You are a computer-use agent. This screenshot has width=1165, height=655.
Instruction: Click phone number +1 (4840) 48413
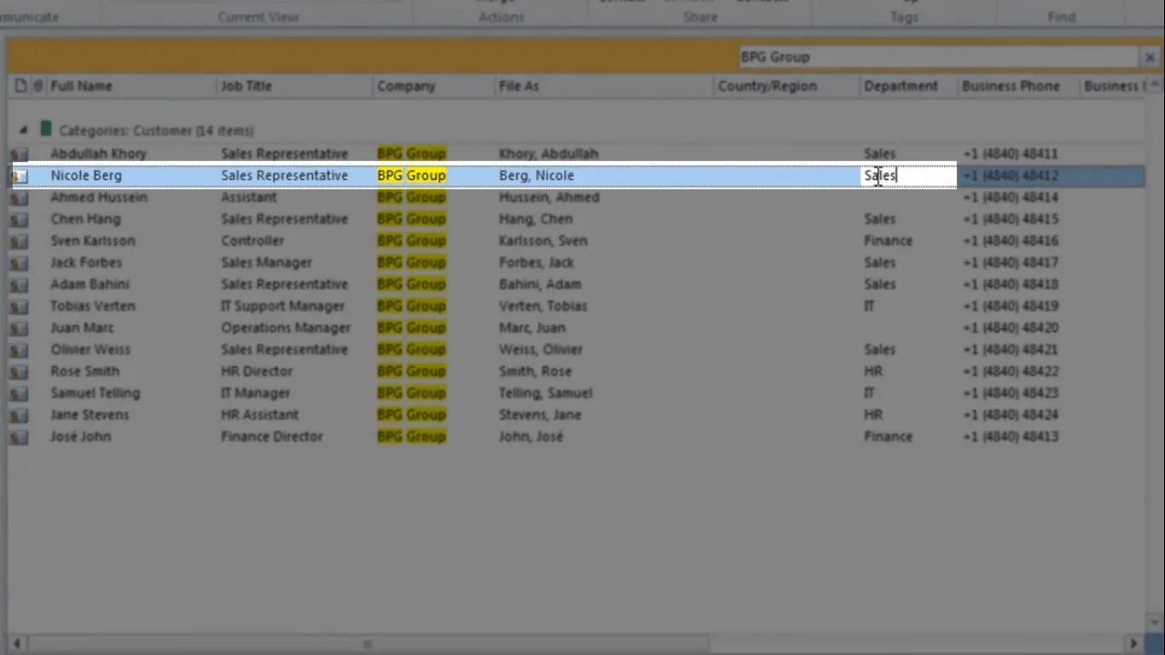tap(1011, 437)
